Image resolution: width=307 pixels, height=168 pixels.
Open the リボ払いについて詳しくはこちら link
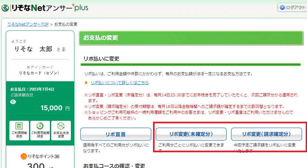120,83
